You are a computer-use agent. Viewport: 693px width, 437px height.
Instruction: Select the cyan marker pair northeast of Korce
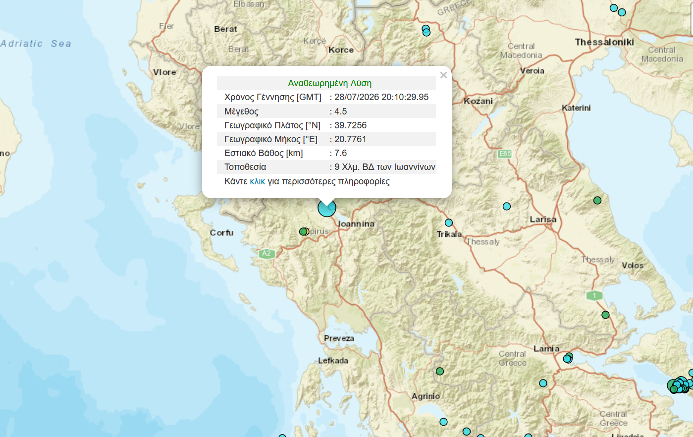pyautogui.click(x=426, y=31)
